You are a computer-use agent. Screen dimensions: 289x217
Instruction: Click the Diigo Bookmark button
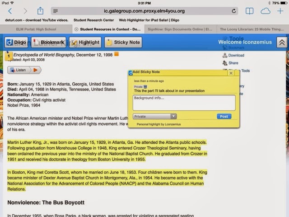click(x=48, y=42)
